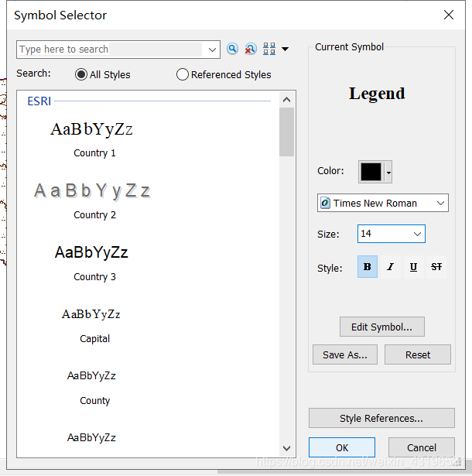Click the clear search icon with red X
The width and height of the screenshot is (472, 476).
click(x=251, y=49)
